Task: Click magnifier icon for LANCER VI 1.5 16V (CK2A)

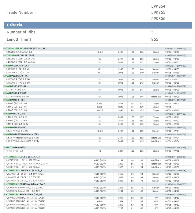Action: tap(7, 174)
